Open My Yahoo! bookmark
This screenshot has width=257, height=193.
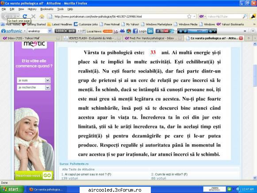[130, 24]
